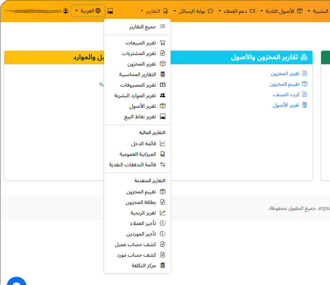330x285 pixels.
Task: Click the user account icon near the language selector
Action: tap(66, 11)
